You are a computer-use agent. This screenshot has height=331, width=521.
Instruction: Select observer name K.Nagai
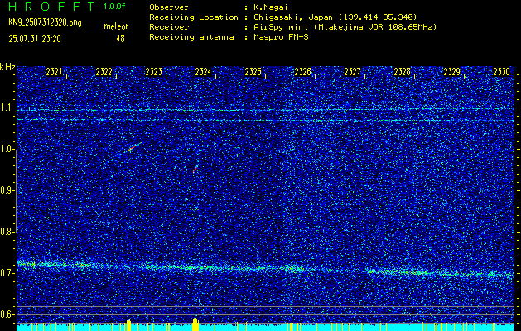[x=271, y=7]
